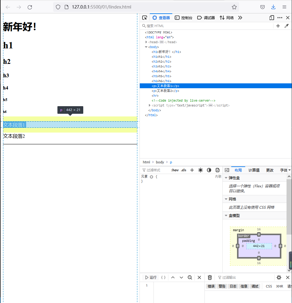Show more DevTools tools chevron

[x=240, y=18]
